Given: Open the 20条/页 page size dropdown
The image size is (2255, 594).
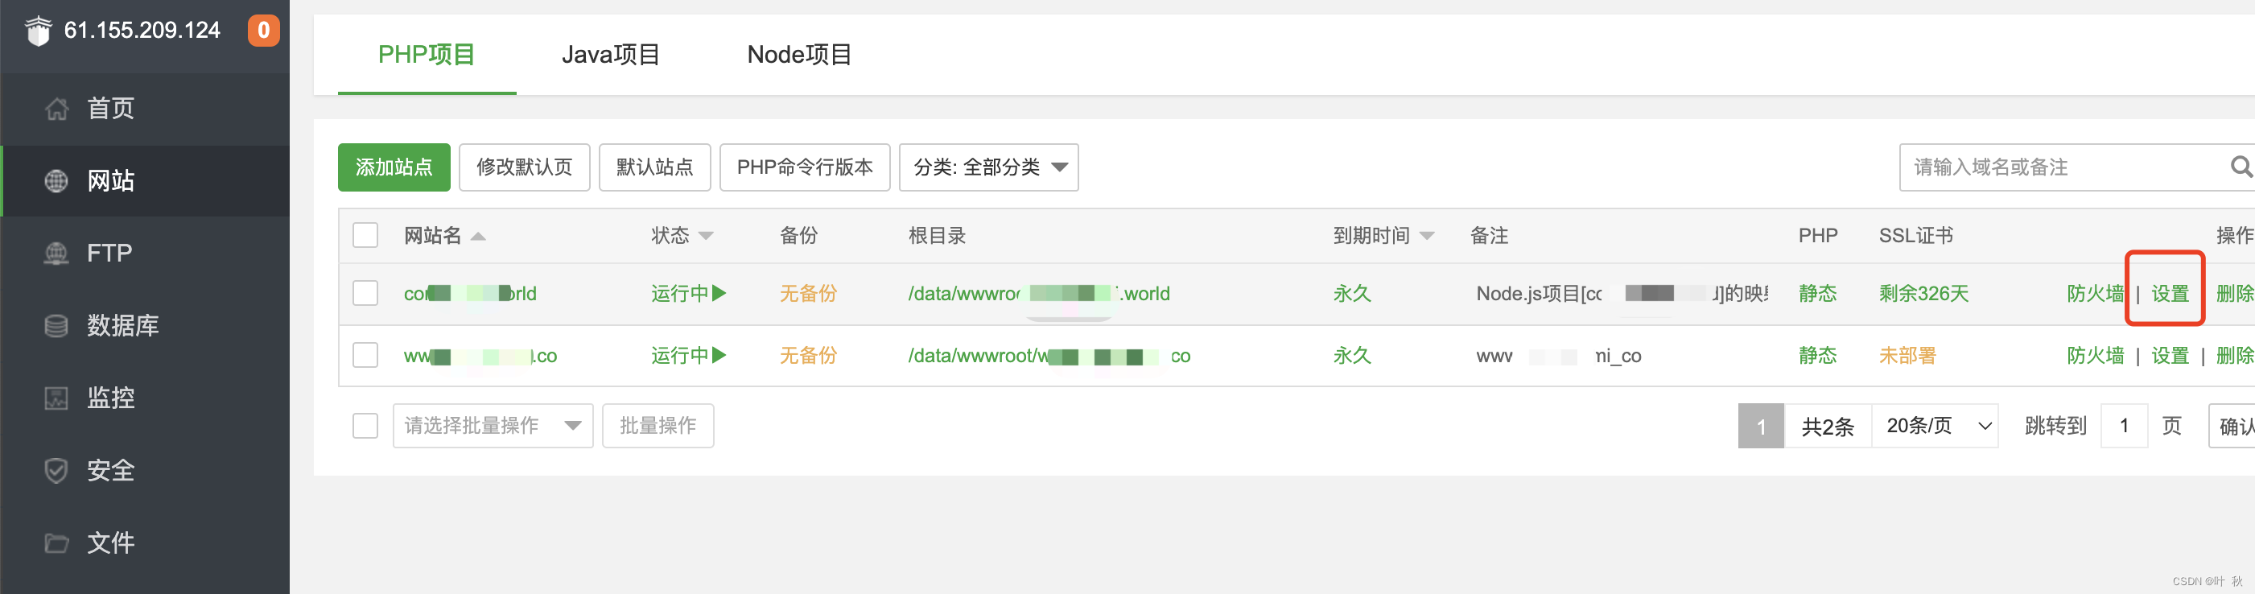Looking at the screenshot, I should tap(1935, 425).
